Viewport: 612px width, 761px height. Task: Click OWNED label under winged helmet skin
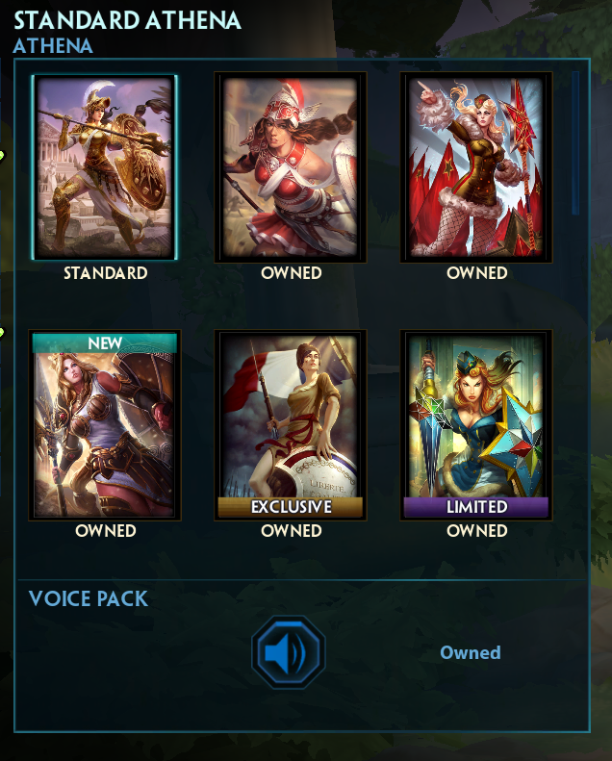point(292,273)
